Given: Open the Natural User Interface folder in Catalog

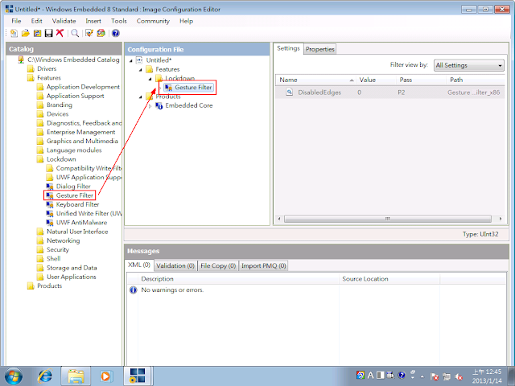Looking at the screenshot, I should tap(72, 232).
